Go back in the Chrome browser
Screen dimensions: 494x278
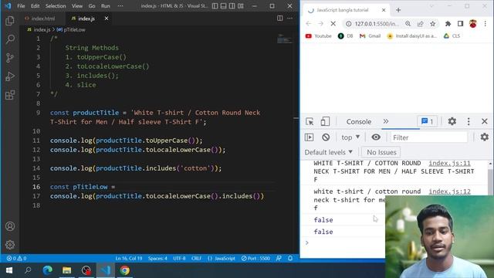pos(309,24)
